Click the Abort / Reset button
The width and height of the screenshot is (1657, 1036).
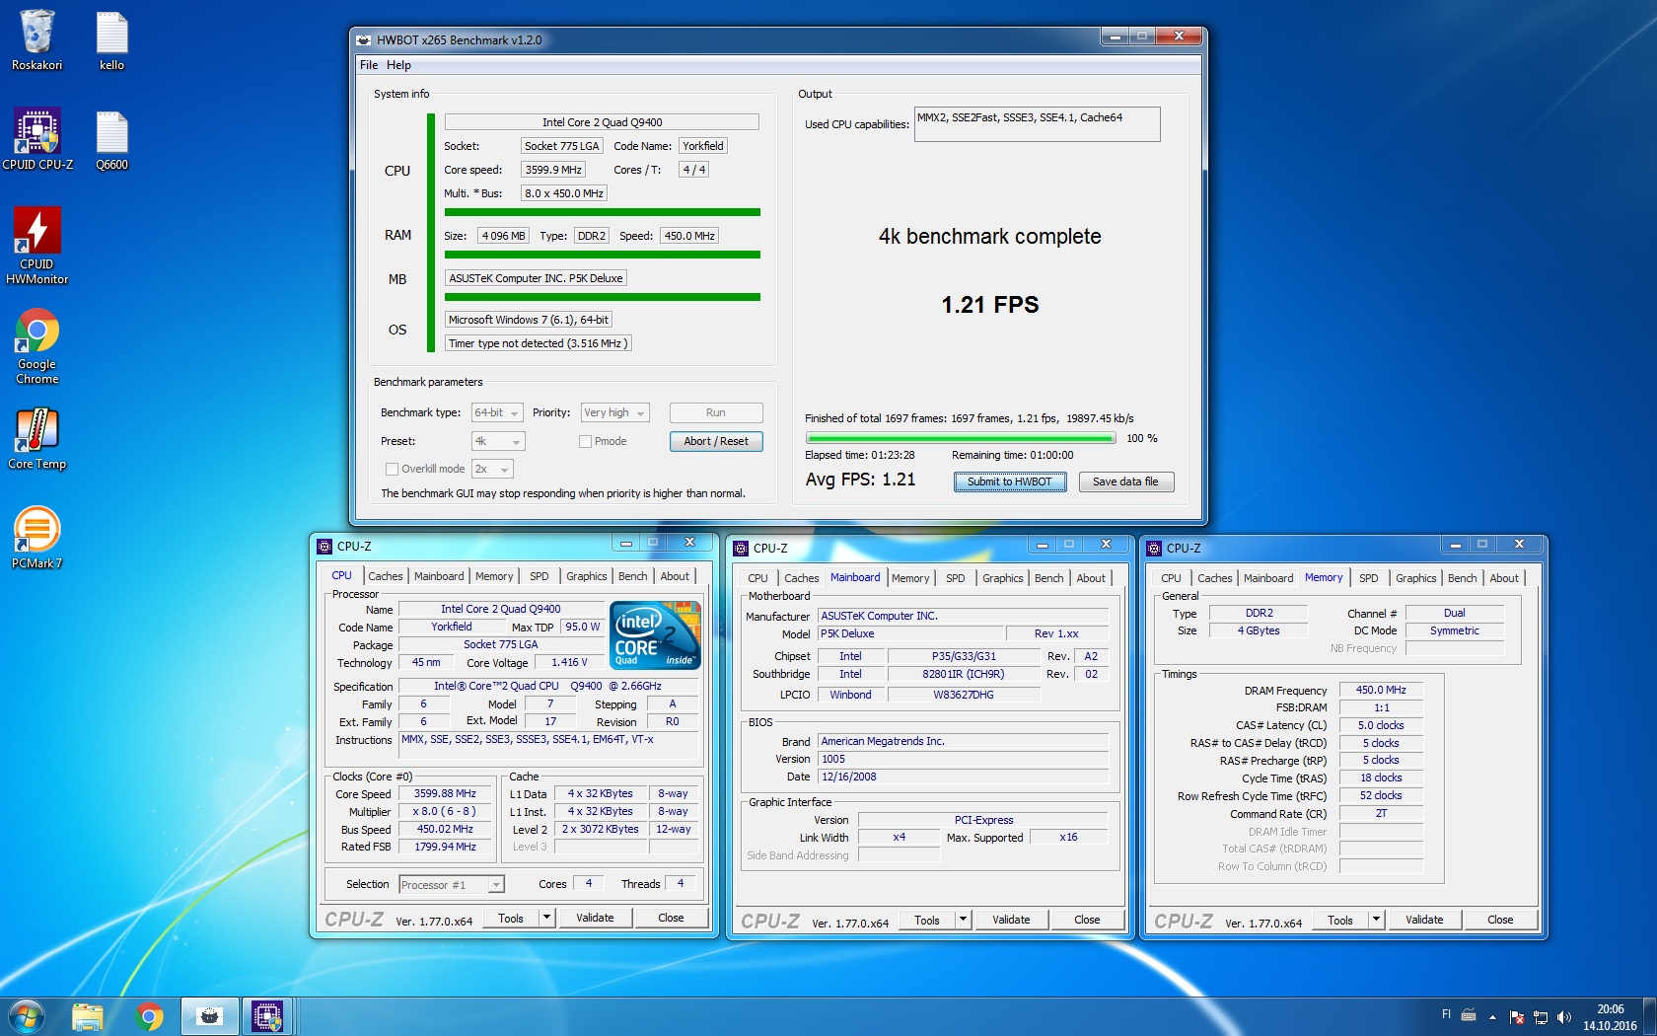pos(716,441)
